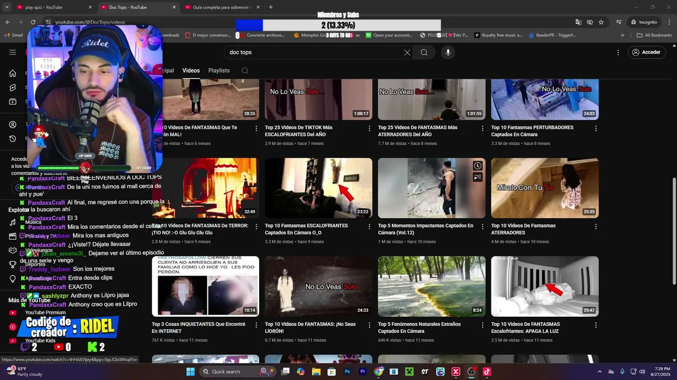Viewport: 677px width, 380px height.
Task: Click the Incognito profile button
Action: pyautogui.click(x=644, y=22)
